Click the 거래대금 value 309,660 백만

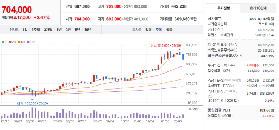click(186, 19)
